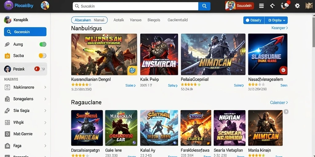Click the Whgik grid icon
The image size is (315, 157).
pos(7,122)
